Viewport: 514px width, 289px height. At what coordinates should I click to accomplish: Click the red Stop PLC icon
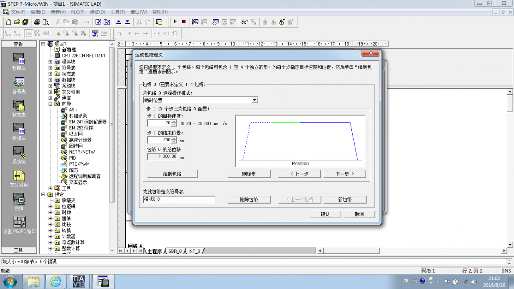click(x=184, y=22)
